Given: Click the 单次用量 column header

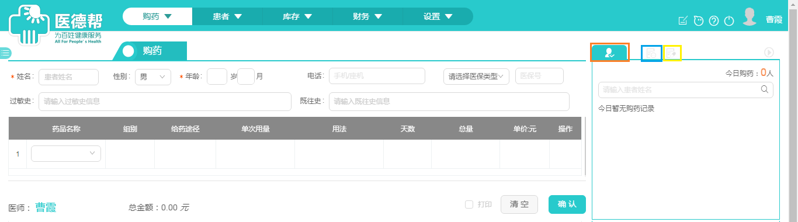Looking at the screenshot, I should pos(255,129).
